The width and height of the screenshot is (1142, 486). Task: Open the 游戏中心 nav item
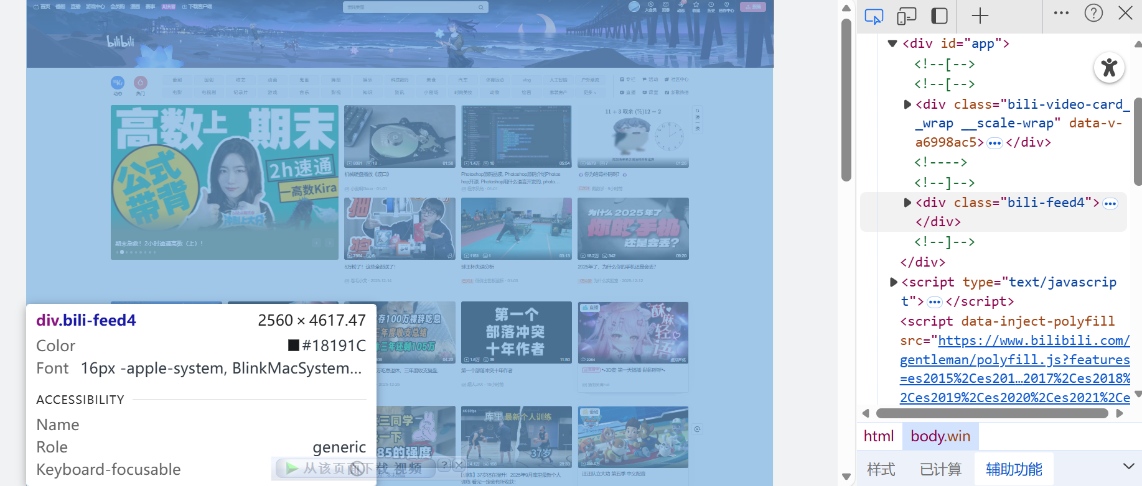95,7
